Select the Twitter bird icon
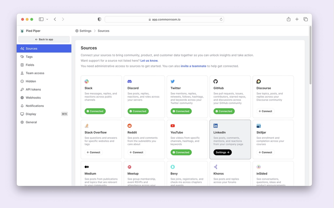Viewport: 334px width, 208px height. tap(173, 81)
